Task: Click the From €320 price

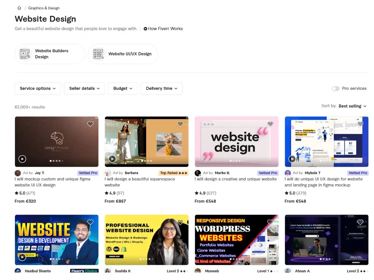Action: pyautogui.click(x=25, y=201)
